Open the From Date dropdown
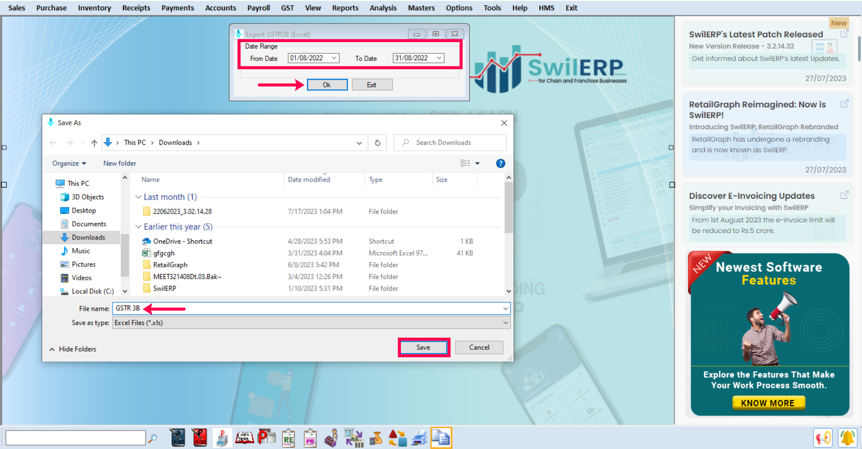This screenshot has width=862, height=449. (334, 58)
